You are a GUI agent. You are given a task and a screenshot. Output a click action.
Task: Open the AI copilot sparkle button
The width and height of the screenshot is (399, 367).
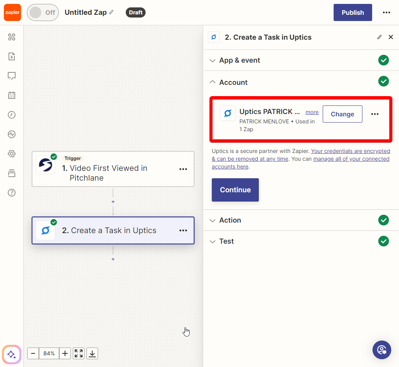pyautogui.click(x=12, y=354)
